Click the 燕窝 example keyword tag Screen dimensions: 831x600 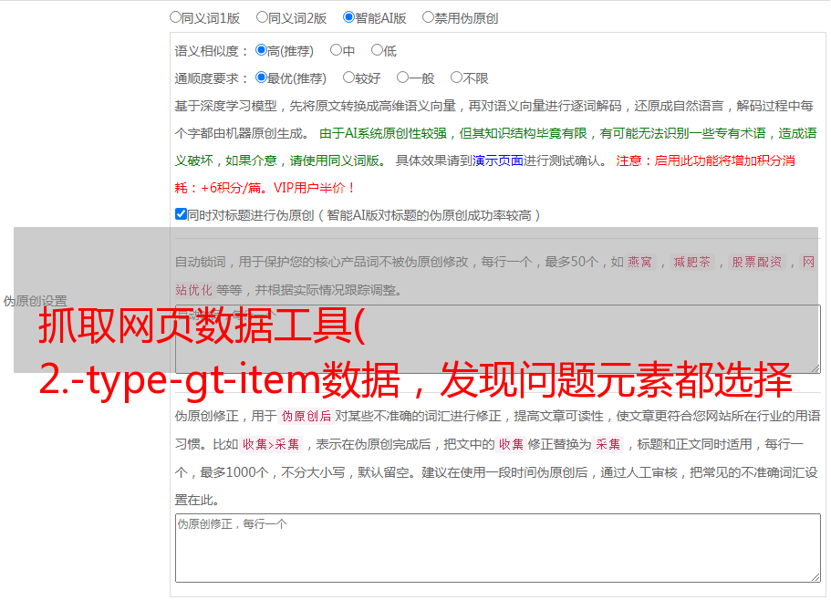point(640,263)
